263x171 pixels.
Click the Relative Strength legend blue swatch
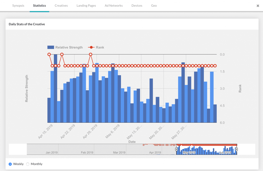pos(51,47)
